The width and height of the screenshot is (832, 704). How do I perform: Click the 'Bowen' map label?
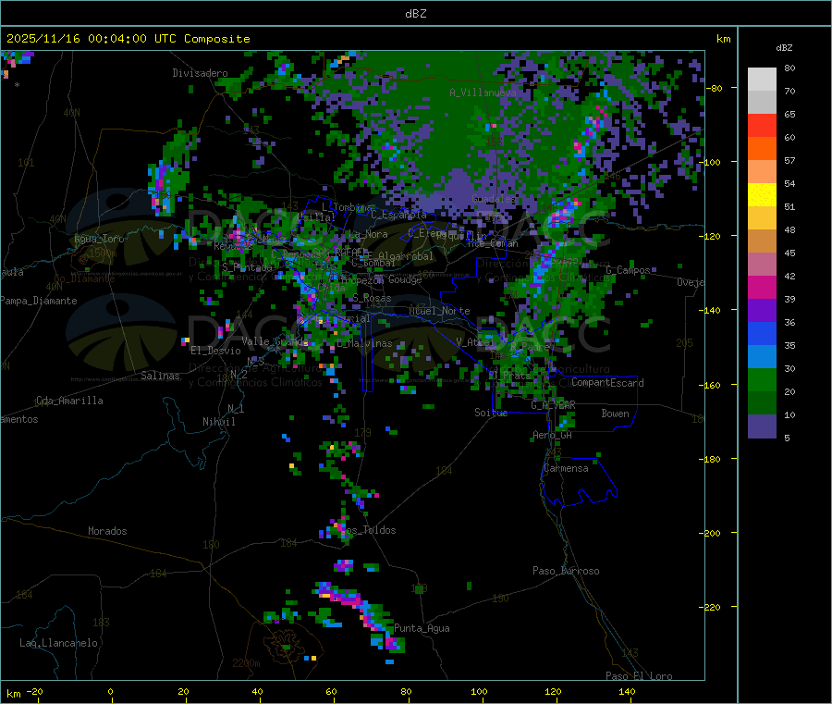point(615,414)
